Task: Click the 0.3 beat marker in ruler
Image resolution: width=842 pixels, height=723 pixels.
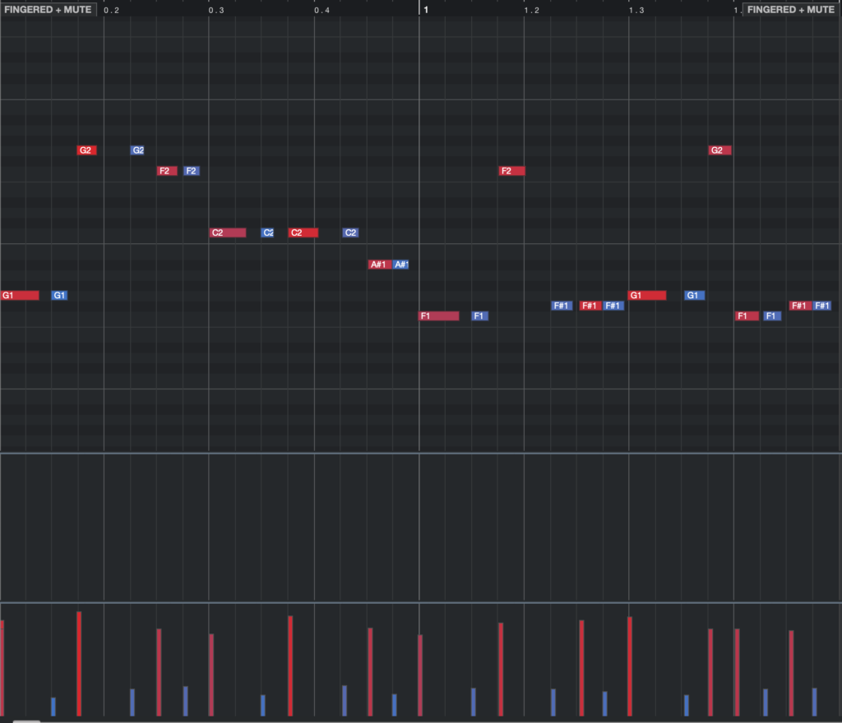Action: 216,10
